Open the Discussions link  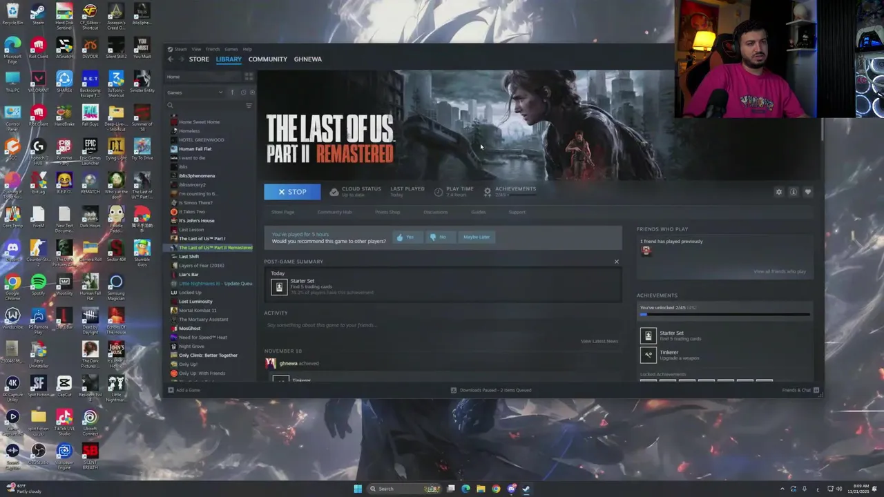(x=436, y=212)
